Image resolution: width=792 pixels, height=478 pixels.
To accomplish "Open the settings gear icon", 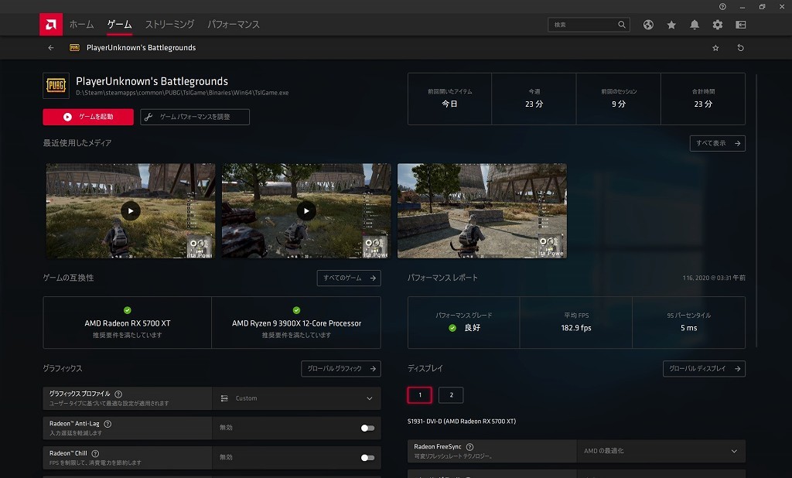I will coord(718,25).
